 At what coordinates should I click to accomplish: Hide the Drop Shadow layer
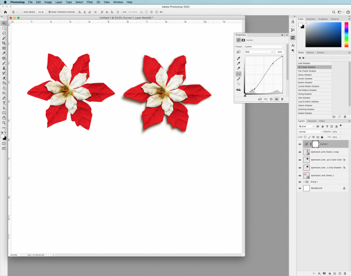click(300, 168)
